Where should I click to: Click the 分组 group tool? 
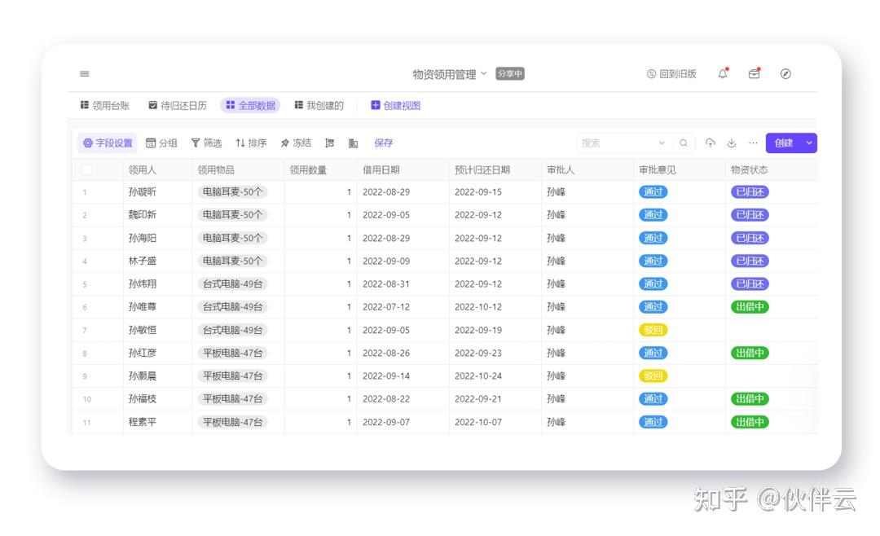point(161,143)
